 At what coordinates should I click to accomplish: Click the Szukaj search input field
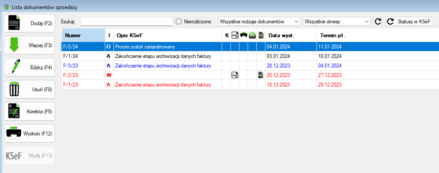[x=127, y=22]
